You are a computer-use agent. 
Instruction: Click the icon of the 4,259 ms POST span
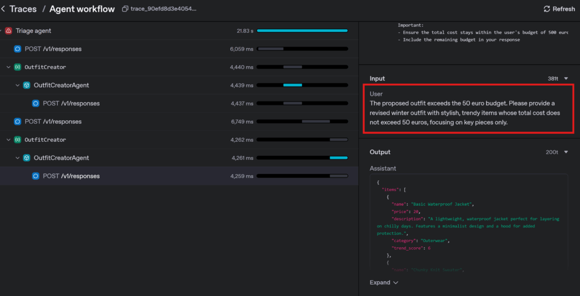click(36, 176)
